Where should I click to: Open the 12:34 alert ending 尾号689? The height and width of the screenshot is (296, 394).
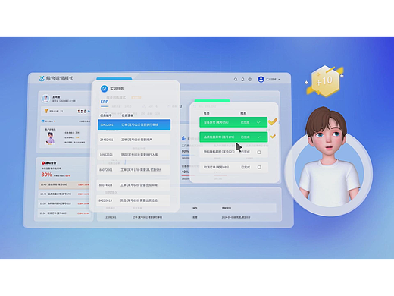click(x=64, y=213)
